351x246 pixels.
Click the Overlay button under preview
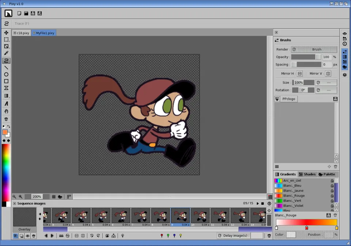tap(24, 229)
